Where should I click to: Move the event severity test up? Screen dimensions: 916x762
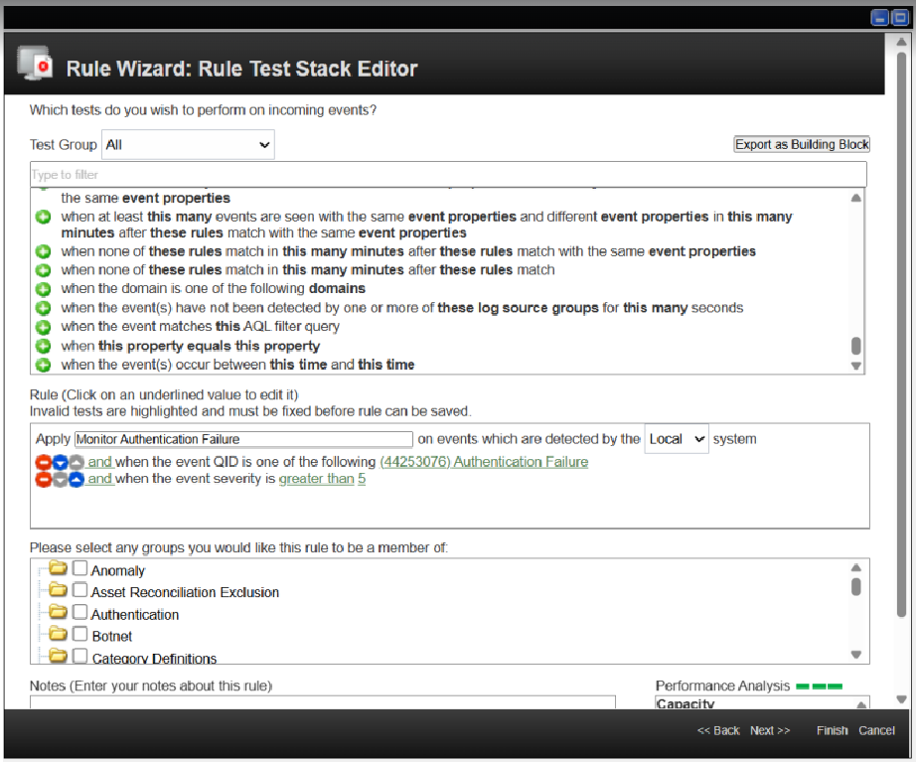pyautogui.click(x=76, y=479)
